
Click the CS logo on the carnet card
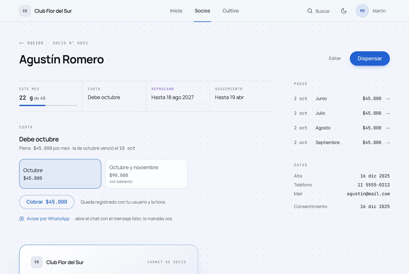37,262
